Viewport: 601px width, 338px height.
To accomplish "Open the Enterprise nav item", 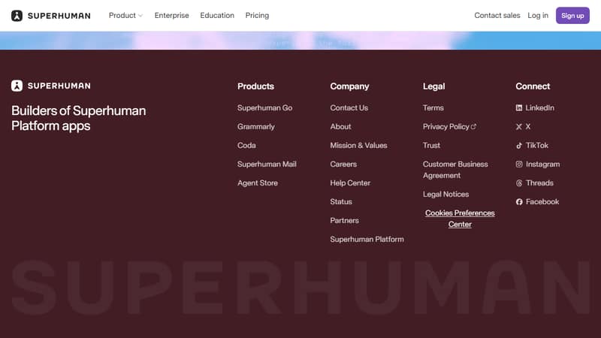I will coord(172,15).
